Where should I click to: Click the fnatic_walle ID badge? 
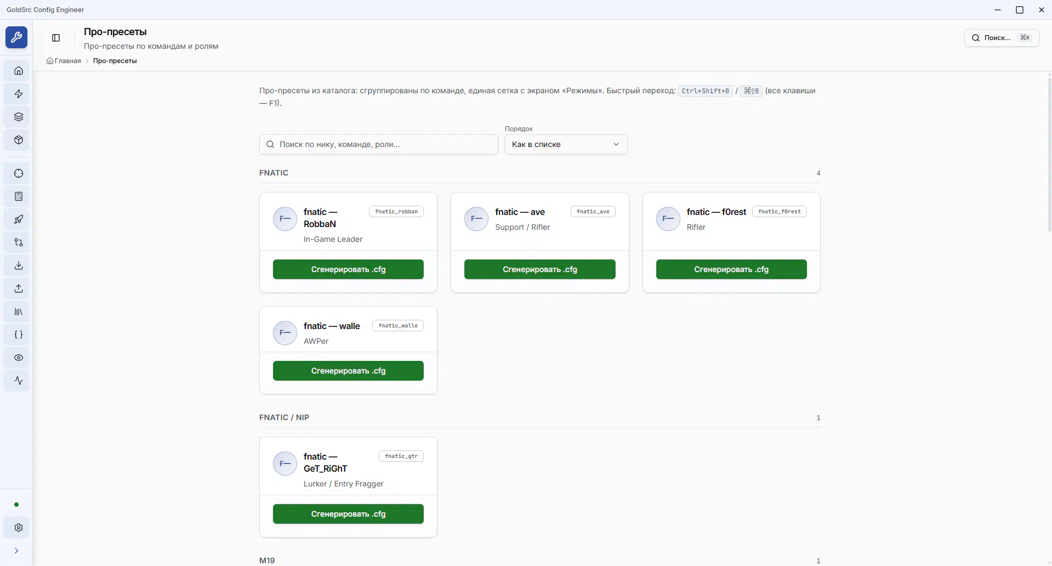398,326
